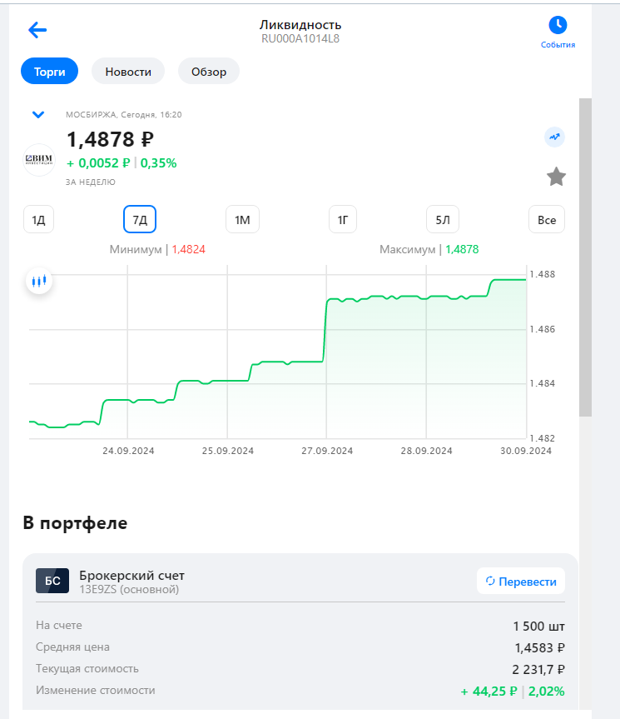Screen dimensions: 620x719
Task: Collapse the quote section with chevron
Action: (37, 115)
